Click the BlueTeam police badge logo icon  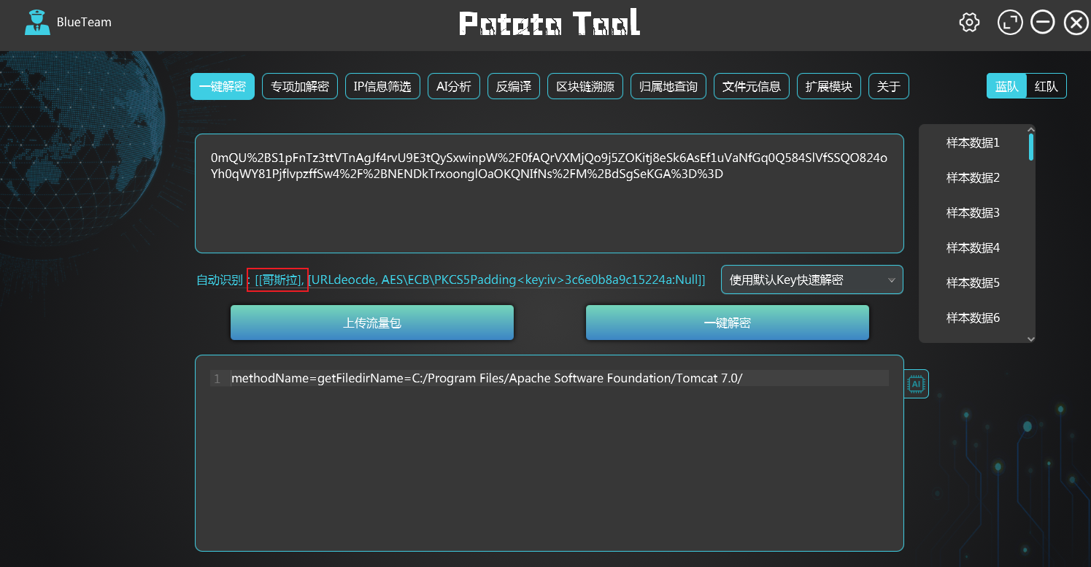click(x=36, y=22)
